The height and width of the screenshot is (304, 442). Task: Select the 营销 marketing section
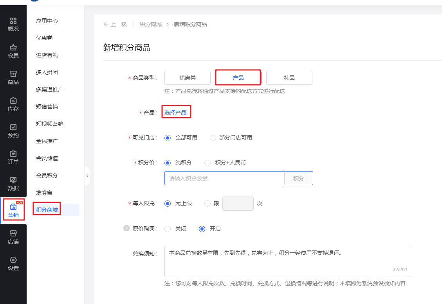pos(14,210)
